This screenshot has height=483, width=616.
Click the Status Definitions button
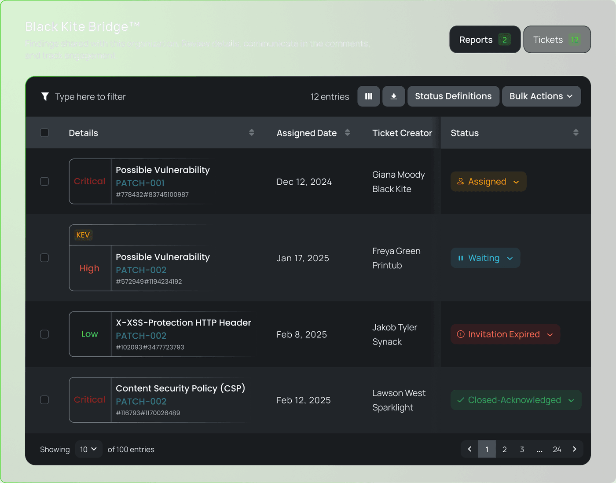[x=453, y=96]
